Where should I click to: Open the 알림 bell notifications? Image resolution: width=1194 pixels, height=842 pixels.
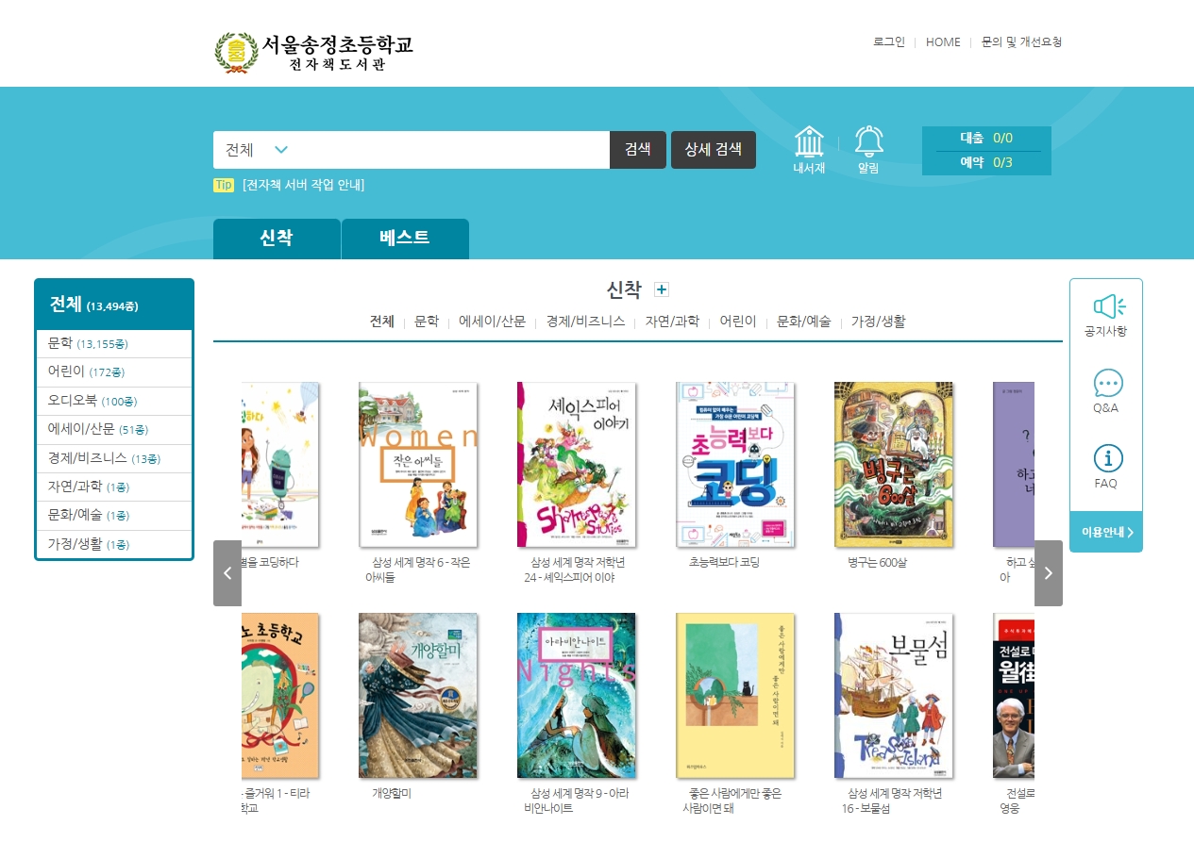coord(868,143)
